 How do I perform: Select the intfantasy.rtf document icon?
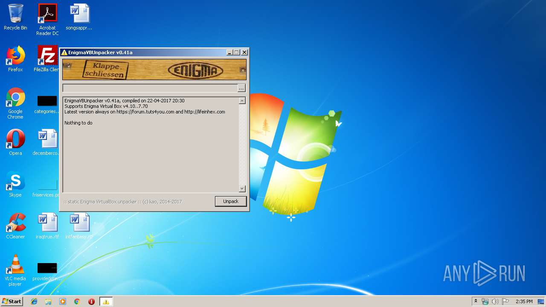pyautogui.click(x=79, y=226)
